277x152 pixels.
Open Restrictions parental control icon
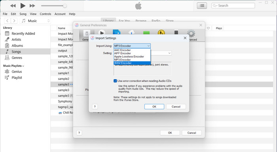(161, 32)
